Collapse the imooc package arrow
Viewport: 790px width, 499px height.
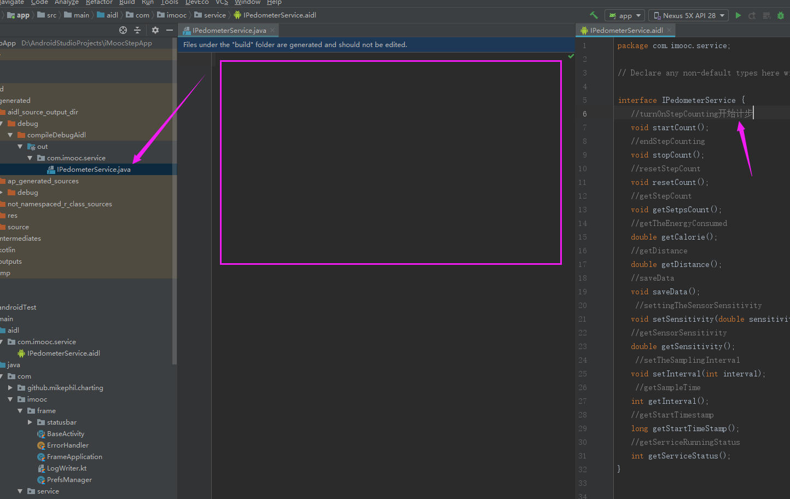tap(10, 399)
